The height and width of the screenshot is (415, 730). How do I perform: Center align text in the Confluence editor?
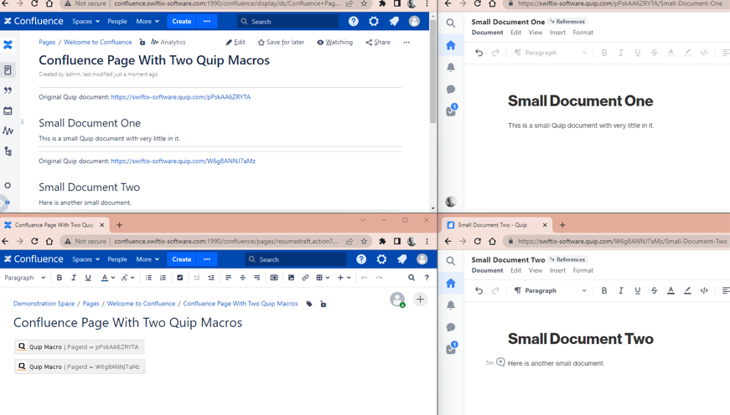tap(242, 278)
